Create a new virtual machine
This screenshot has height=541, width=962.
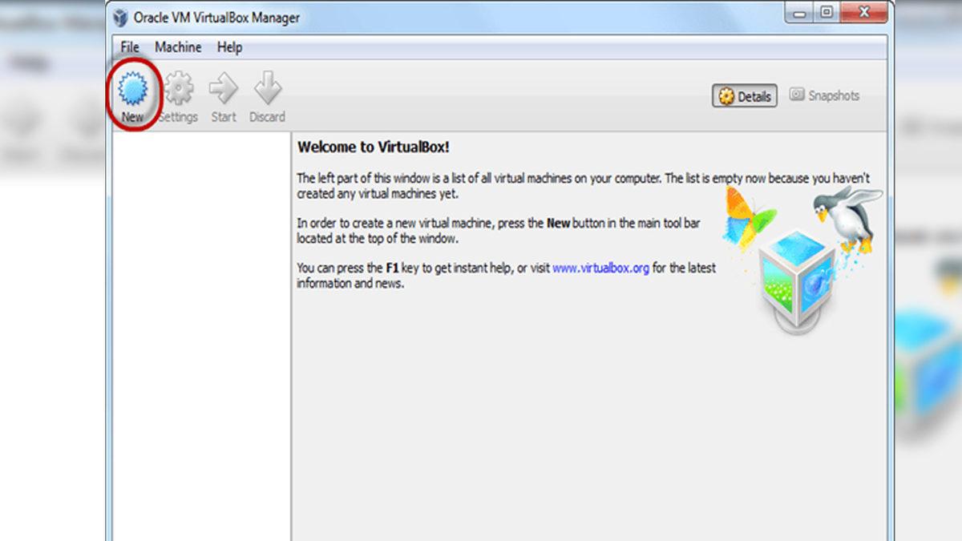[x=133, y=91]
